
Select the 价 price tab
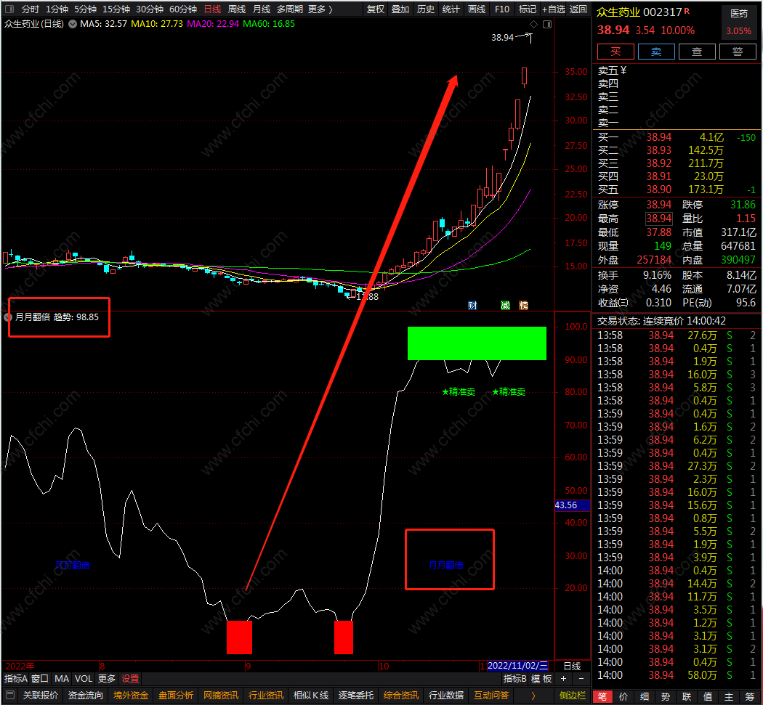tap(623, 697)
